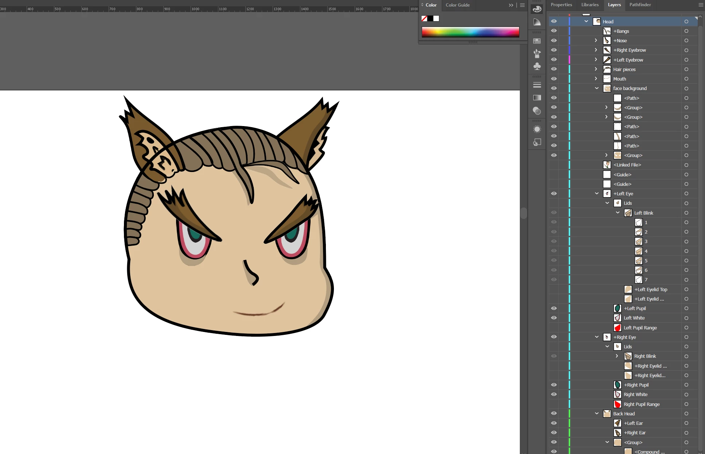Hide the Mouth layer visibility
Screen dimensions: 705x454
(x=554, y=79)
